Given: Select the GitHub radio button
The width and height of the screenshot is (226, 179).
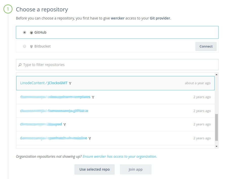Looking at the screenshot, I should pos(24,32).
